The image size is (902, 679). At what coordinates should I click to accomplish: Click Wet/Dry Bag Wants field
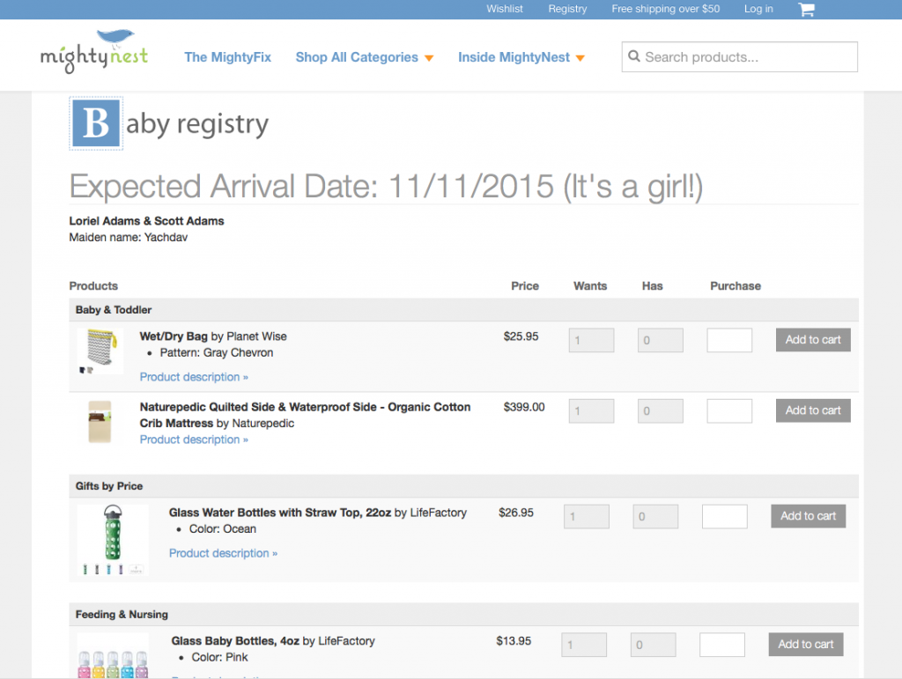click(x=591, y=340)
